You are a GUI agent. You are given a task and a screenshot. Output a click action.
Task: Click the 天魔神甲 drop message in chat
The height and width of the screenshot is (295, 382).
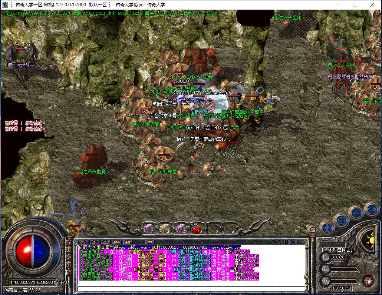(x=164, y=252)
